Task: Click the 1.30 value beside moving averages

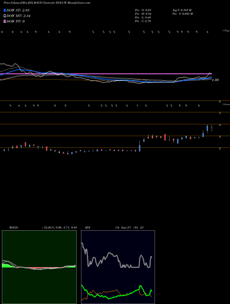Action: pyautogui.click(x=215, y=80)
